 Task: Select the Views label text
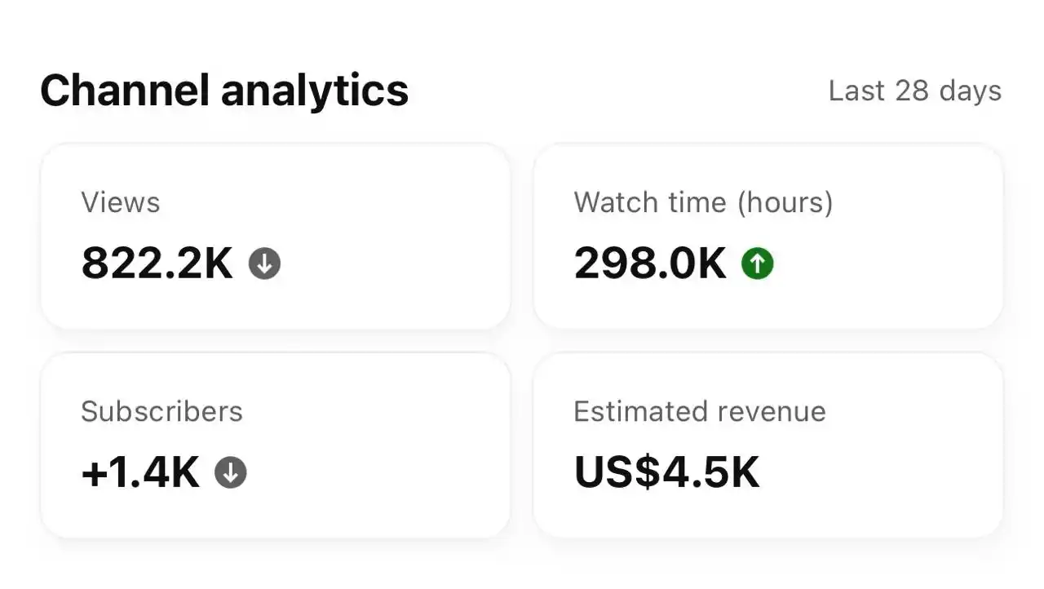[x=121, y=202]
